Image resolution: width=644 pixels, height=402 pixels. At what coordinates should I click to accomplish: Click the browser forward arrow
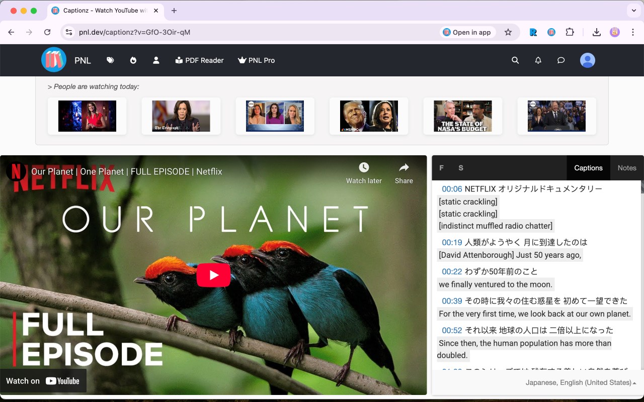pyautogui.click(x=29, y=32)
